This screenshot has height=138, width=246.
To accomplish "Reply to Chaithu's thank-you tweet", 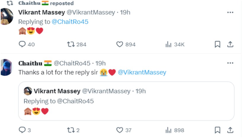I will click(22, 130).
